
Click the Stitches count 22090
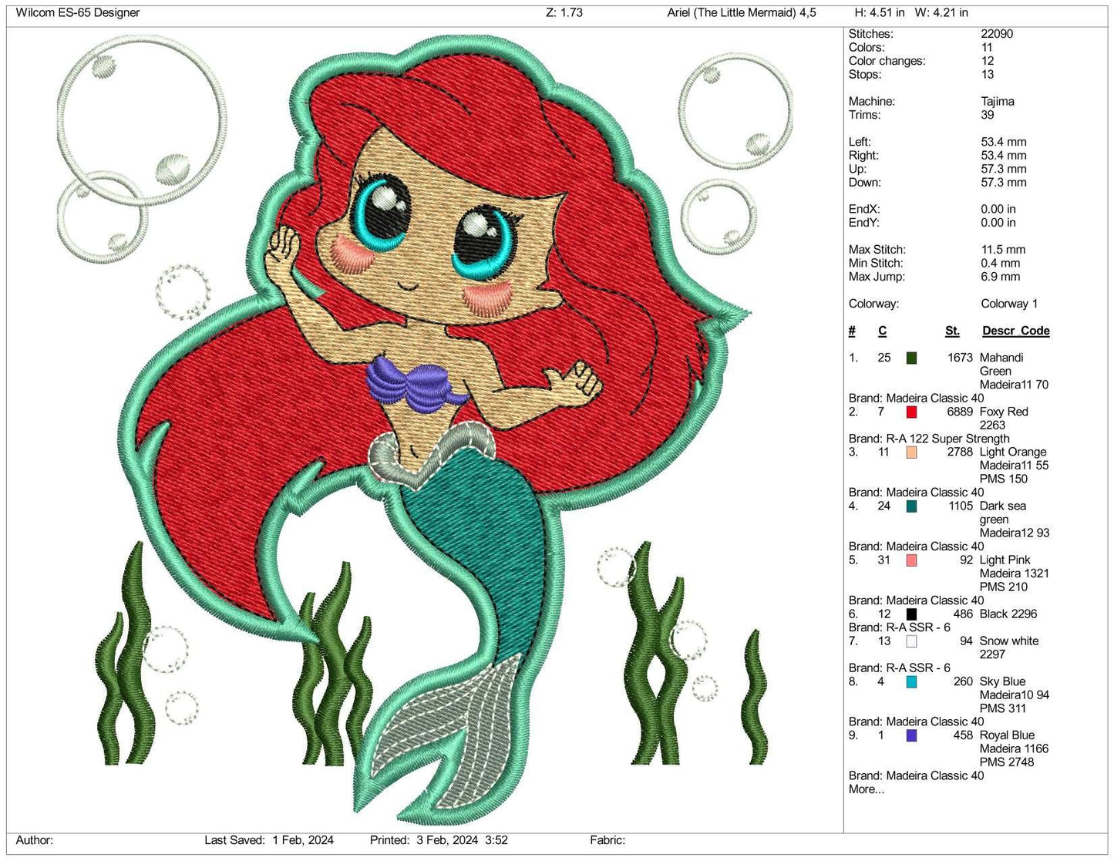pos(997,34)
